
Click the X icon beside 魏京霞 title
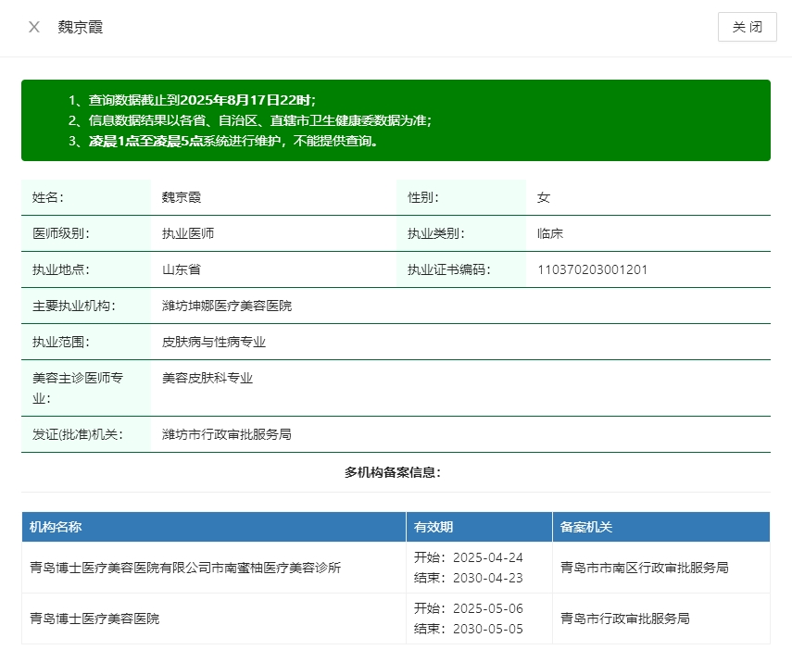tap(34, 27)
